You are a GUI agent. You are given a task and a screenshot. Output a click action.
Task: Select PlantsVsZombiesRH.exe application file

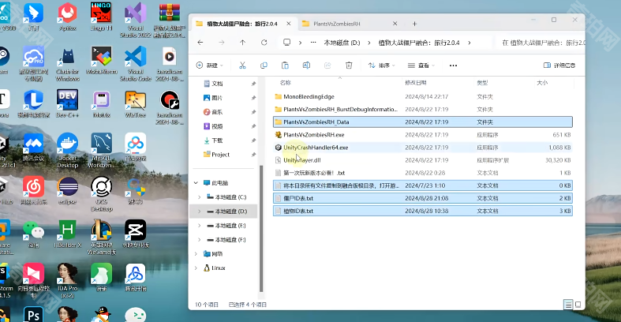pos(314,135)
